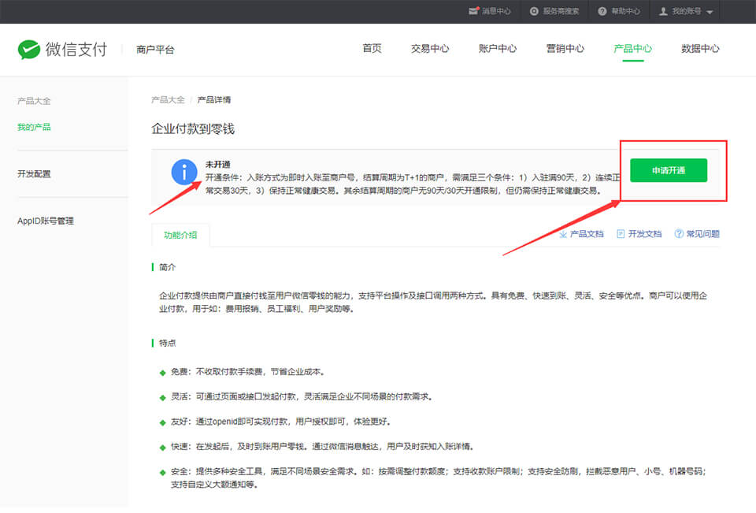Open the 交易中心 menu
The height and width of the screenshot is (513, 756).
click(x=430, y=48)
